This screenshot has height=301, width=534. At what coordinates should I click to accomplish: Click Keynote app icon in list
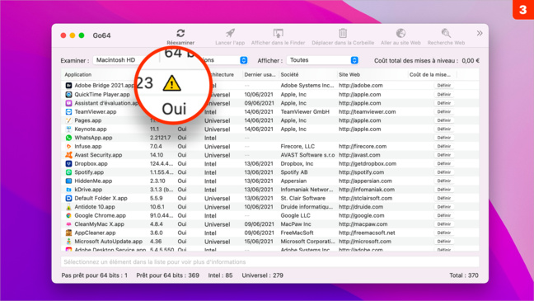click(x=68, y=129)
